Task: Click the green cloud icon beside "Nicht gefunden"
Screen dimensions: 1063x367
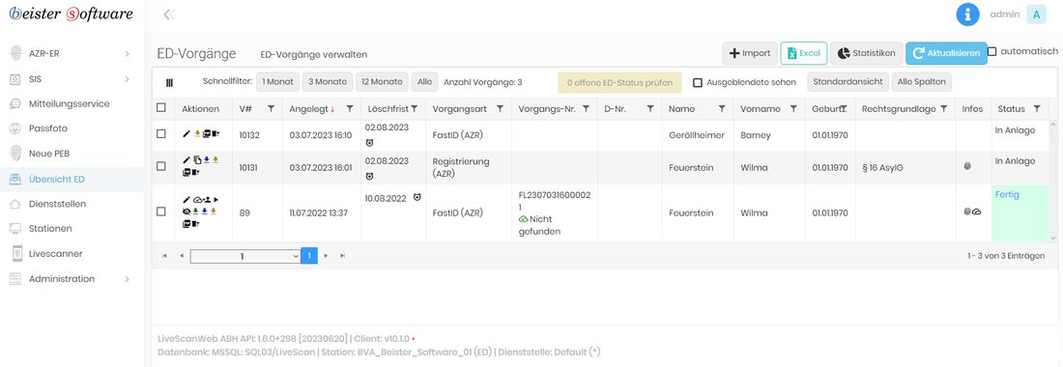Action: pos(523,219)
